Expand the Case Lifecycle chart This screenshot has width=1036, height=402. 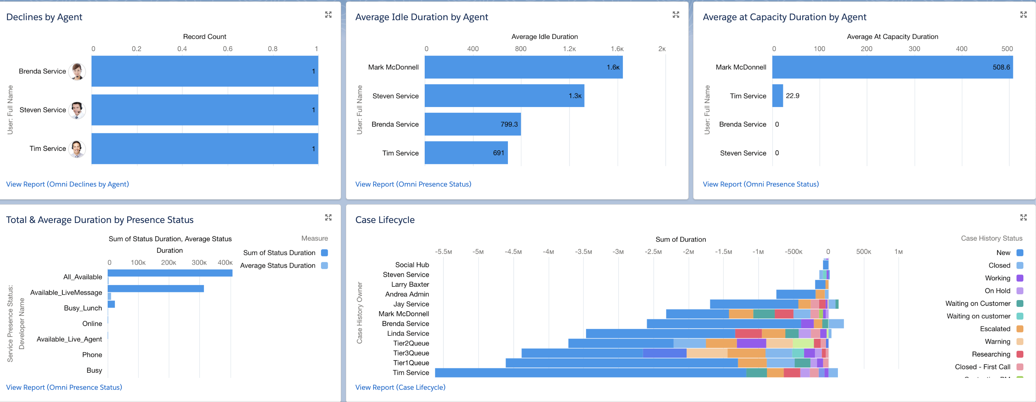1023,218
